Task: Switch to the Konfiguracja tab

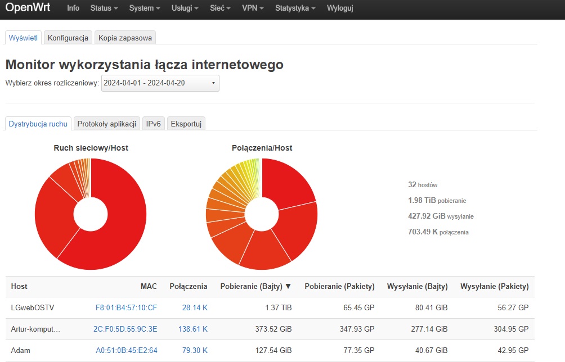Action: [x=68, y=38]
